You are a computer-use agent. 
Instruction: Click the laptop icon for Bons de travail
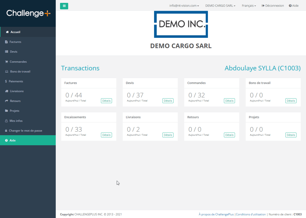point(7,72)
